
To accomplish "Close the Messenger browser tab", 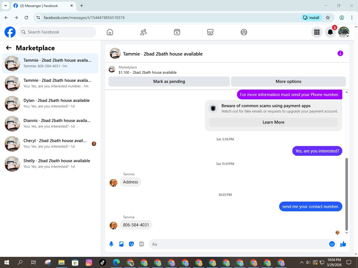I will point(72,6).
